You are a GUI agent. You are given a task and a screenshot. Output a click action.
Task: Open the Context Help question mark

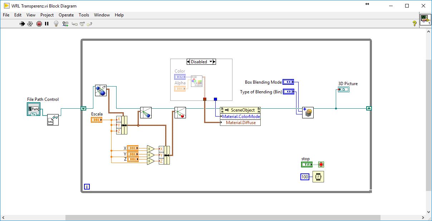(414, 24)
